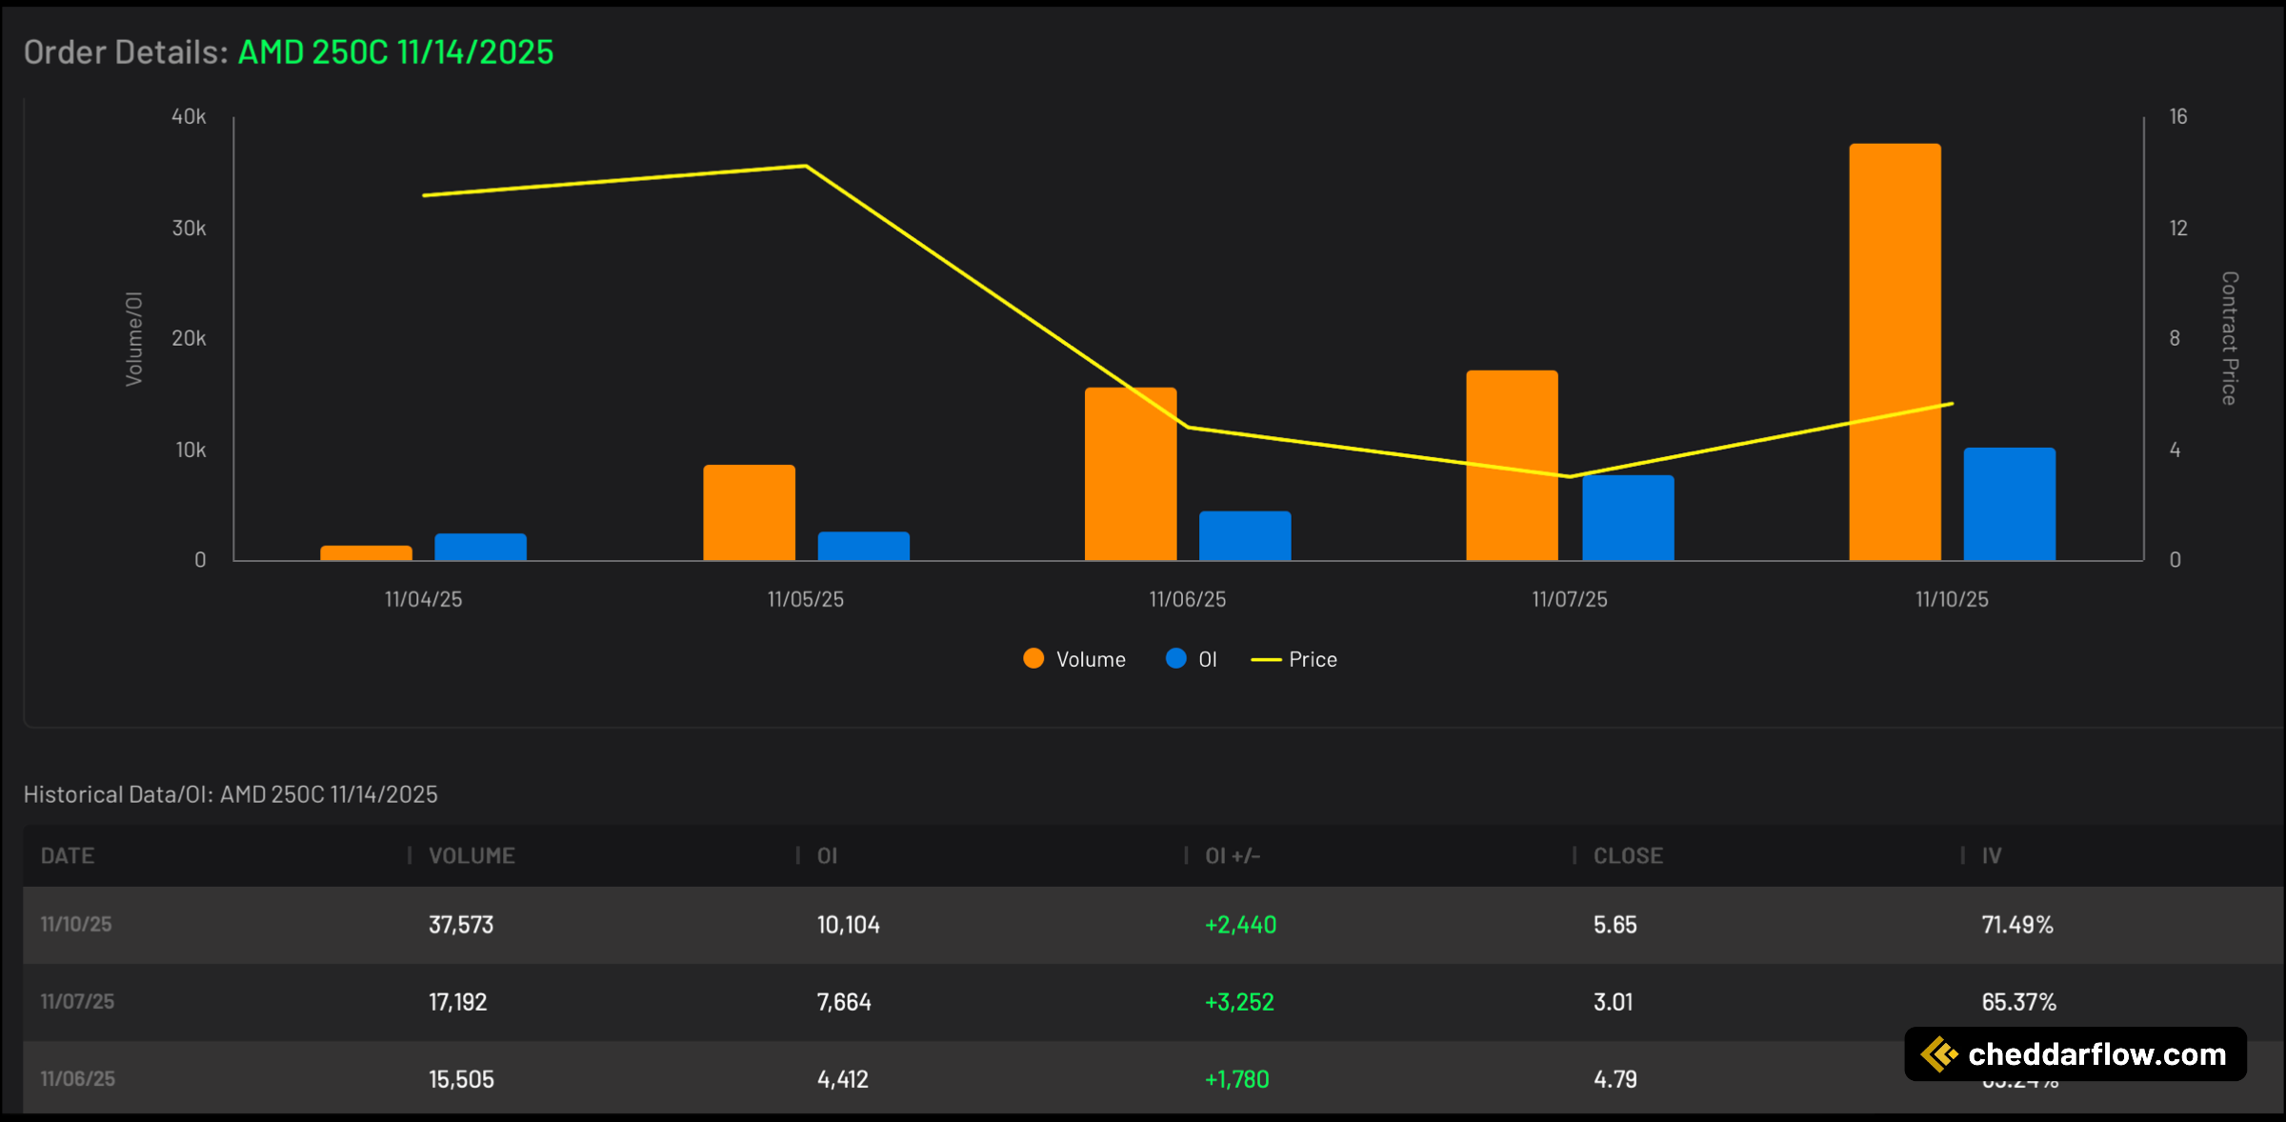Viewport: 2286px width, 1122px height.
Task: Select the orange Volume bar for 11/04/25
Action: click(x=366, y=552)
